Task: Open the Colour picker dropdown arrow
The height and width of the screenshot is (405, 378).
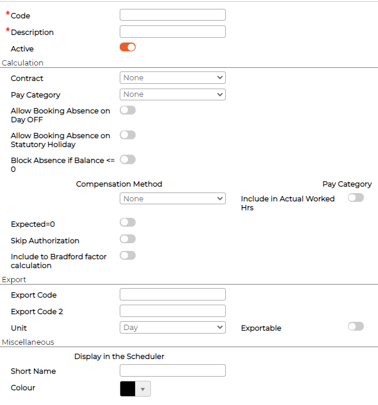Action: (x=143, y=389)
